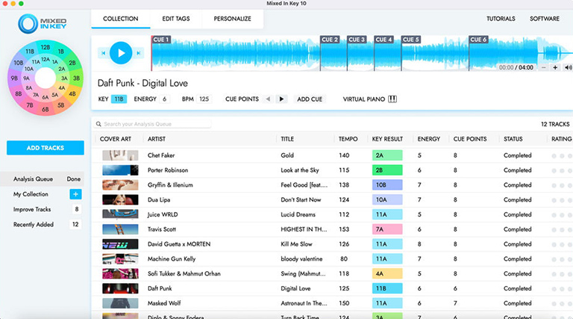The image size is (573, 319).
Task: Go to the previous cue point arrow
Action: (x=269, y=99)
